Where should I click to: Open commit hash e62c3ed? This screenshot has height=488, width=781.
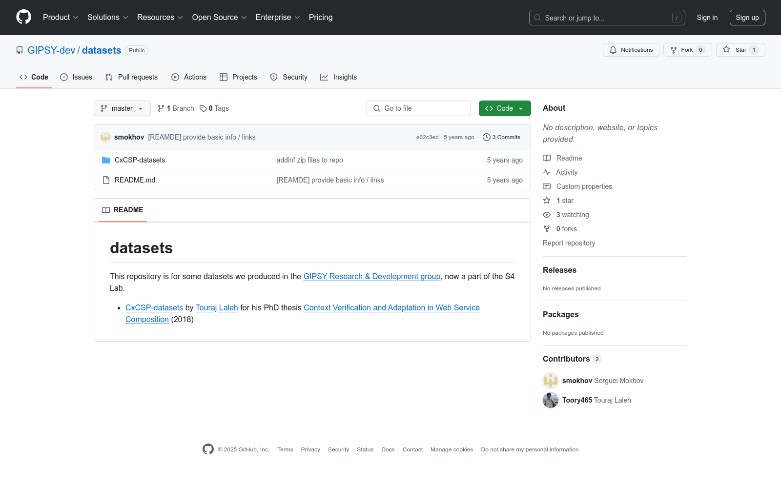tap(428, 137)
